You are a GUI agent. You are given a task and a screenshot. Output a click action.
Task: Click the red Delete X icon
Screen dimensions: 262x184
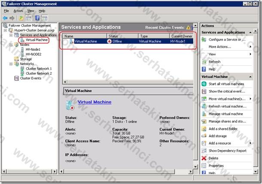(x=204, y=158)
